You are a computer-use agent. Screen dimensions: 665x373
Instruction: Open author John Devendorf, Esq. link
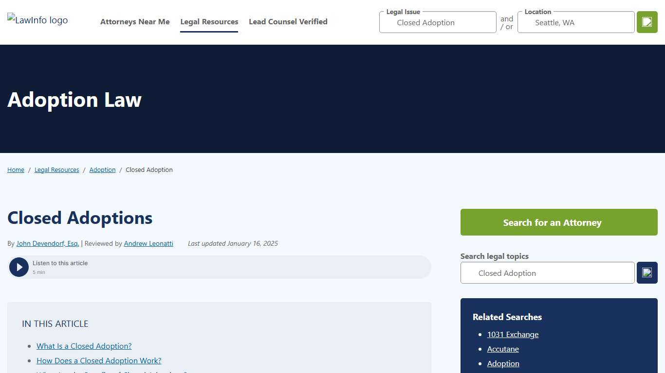coord(48,244)
